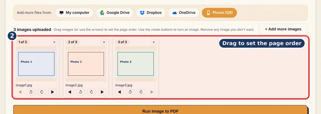Rotate image3.jpg counterclockwise
The height and width of the screenshot is (114, 321).
coord(130,92)
